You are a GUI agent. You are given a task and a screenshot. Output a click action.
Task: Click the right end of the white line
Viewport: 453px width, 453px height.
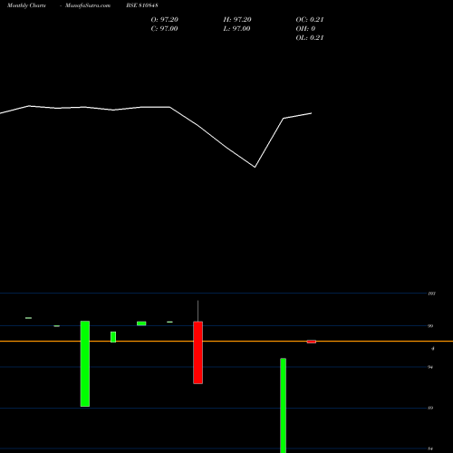click(x=311, y=113)
